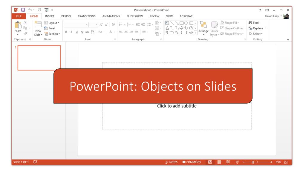
Task: Toggle Normal view button in status bar
Action: (x=210, y=162)
